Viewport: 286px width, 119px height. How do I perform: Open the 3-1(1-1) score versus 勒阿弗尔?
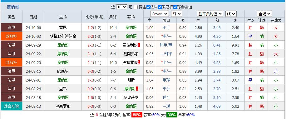coord(94,54)
